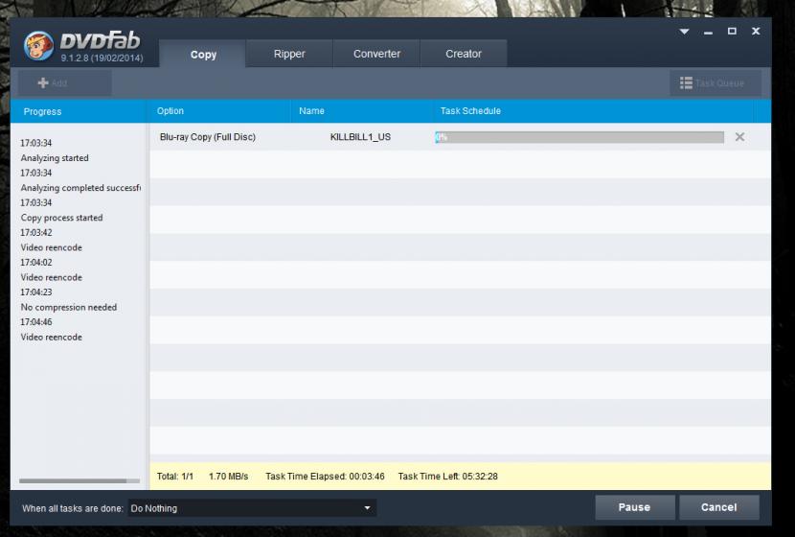The width and height of the screenshot is (795, 537).
Task: Click the 'Copy process started' log entry
Action: pos(62,218)
